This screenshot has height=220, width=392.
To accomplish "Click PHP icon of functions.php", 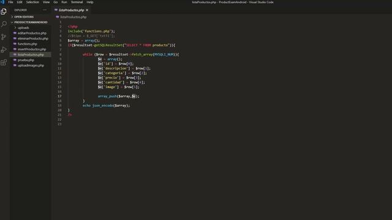I will 15,43.
